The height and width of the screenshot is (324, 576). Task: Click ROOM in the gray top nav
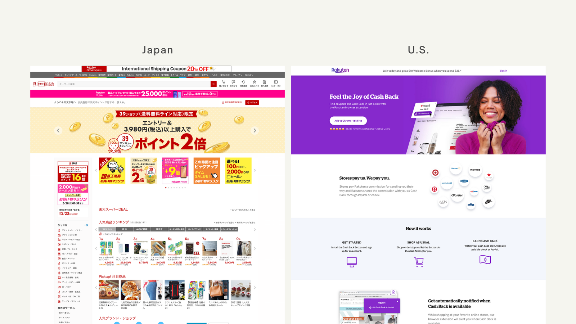coord(139,75)
